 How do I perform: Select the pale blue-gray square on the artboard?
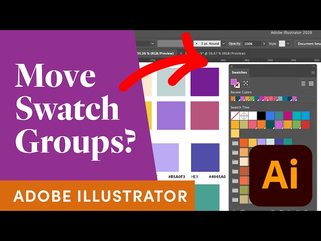click(x=171, y=82)
